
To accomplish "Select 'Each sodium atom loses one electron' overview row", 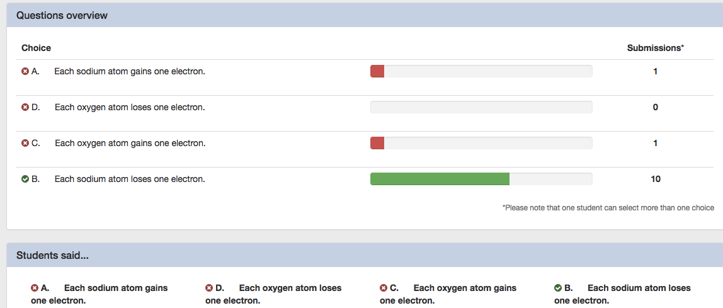I will pos(130,180).
